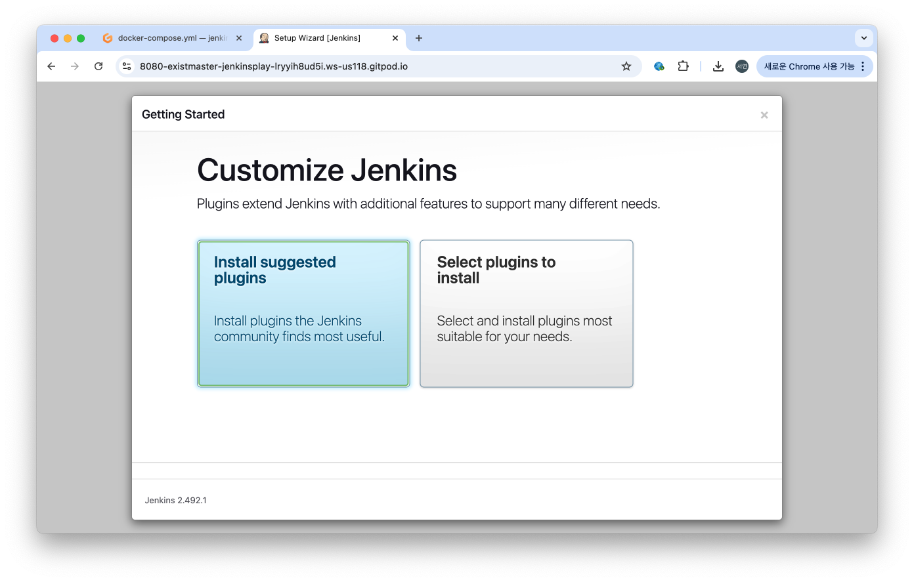Viewport: 914px width, 582px height.
Task: Click the Customize Jenkins heading
Action: pyautogui.click(x=327, y=171)
